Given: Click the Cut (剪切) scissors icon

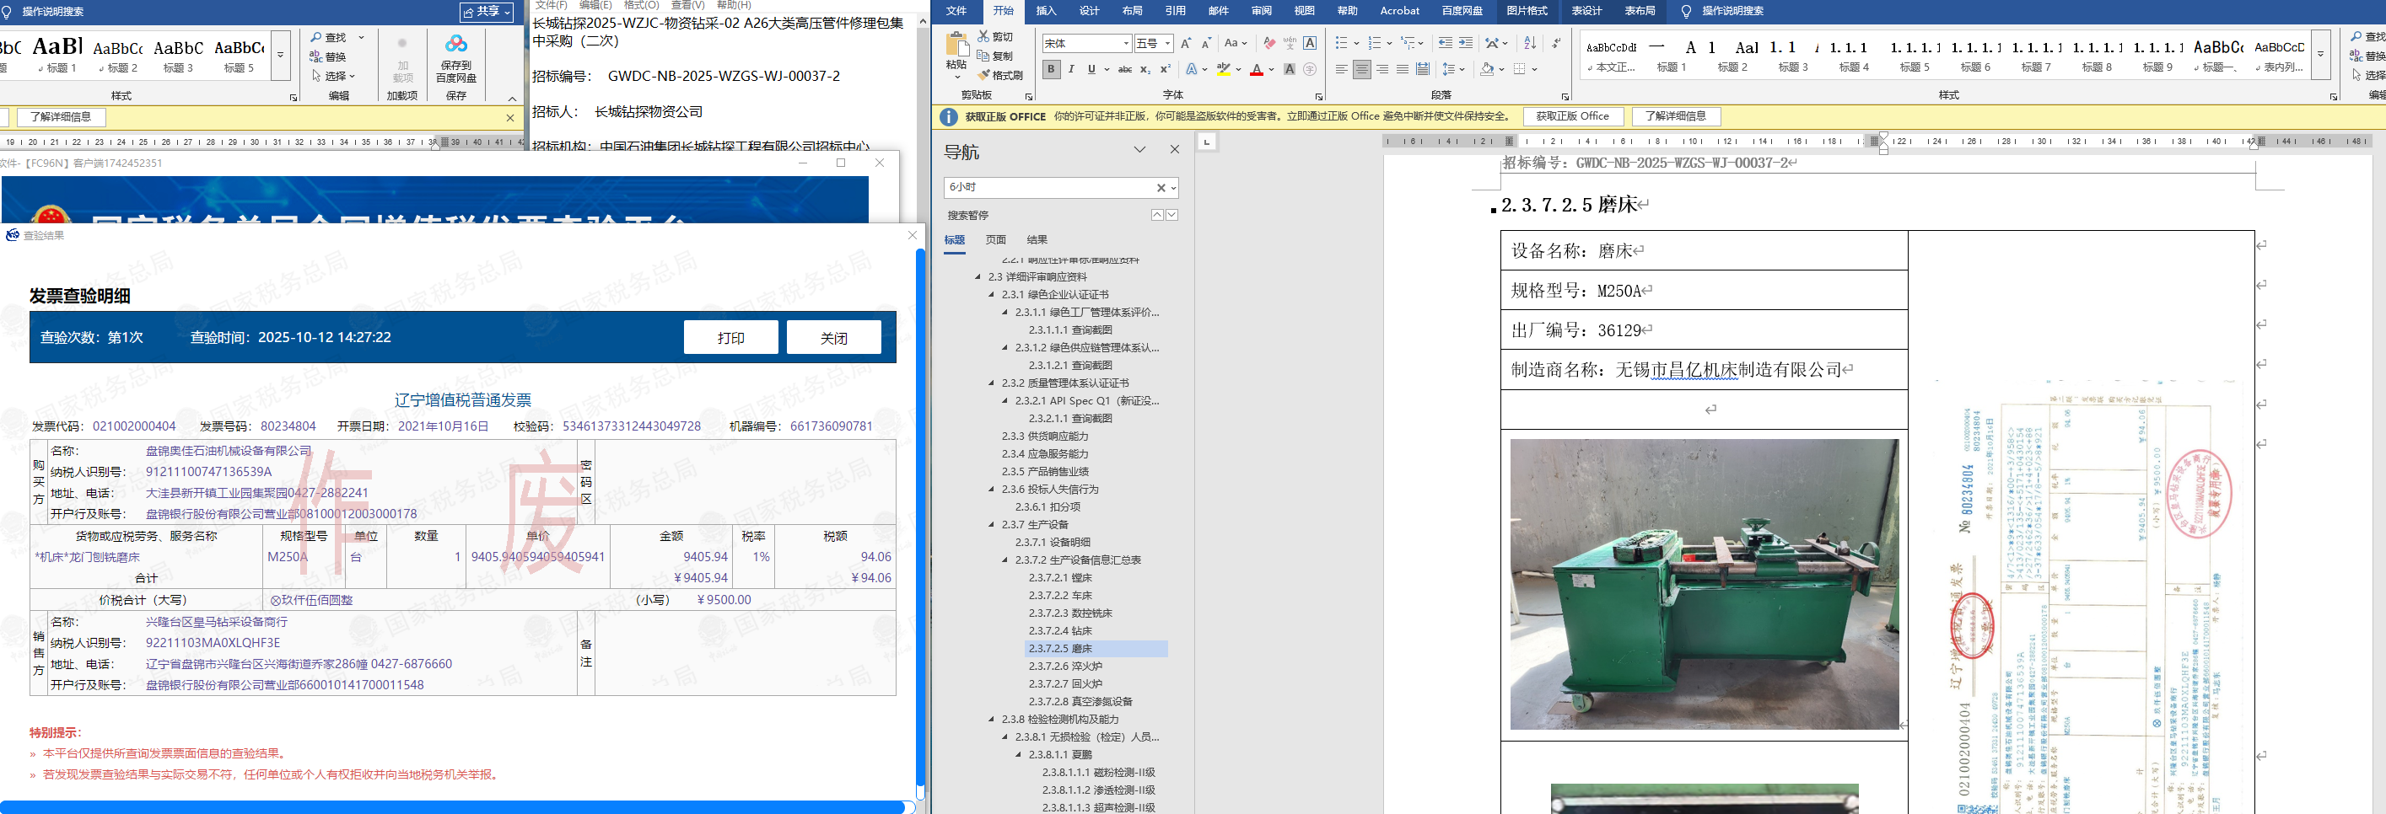Looking at the screenshot, I should click(x=983, y=36).
